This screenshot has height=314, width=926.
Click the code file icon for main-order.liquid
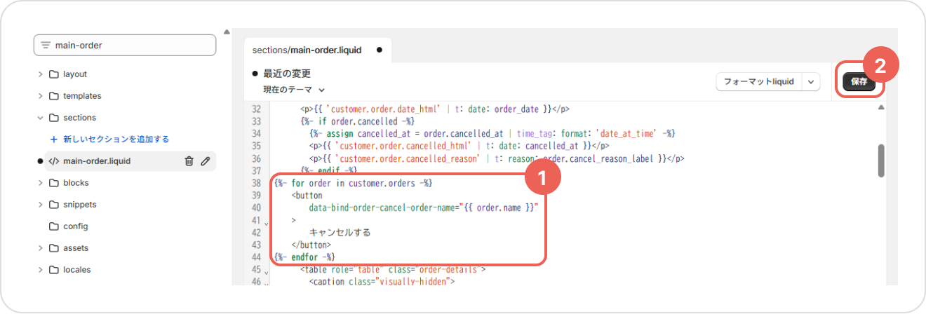[x=54, y=161]
